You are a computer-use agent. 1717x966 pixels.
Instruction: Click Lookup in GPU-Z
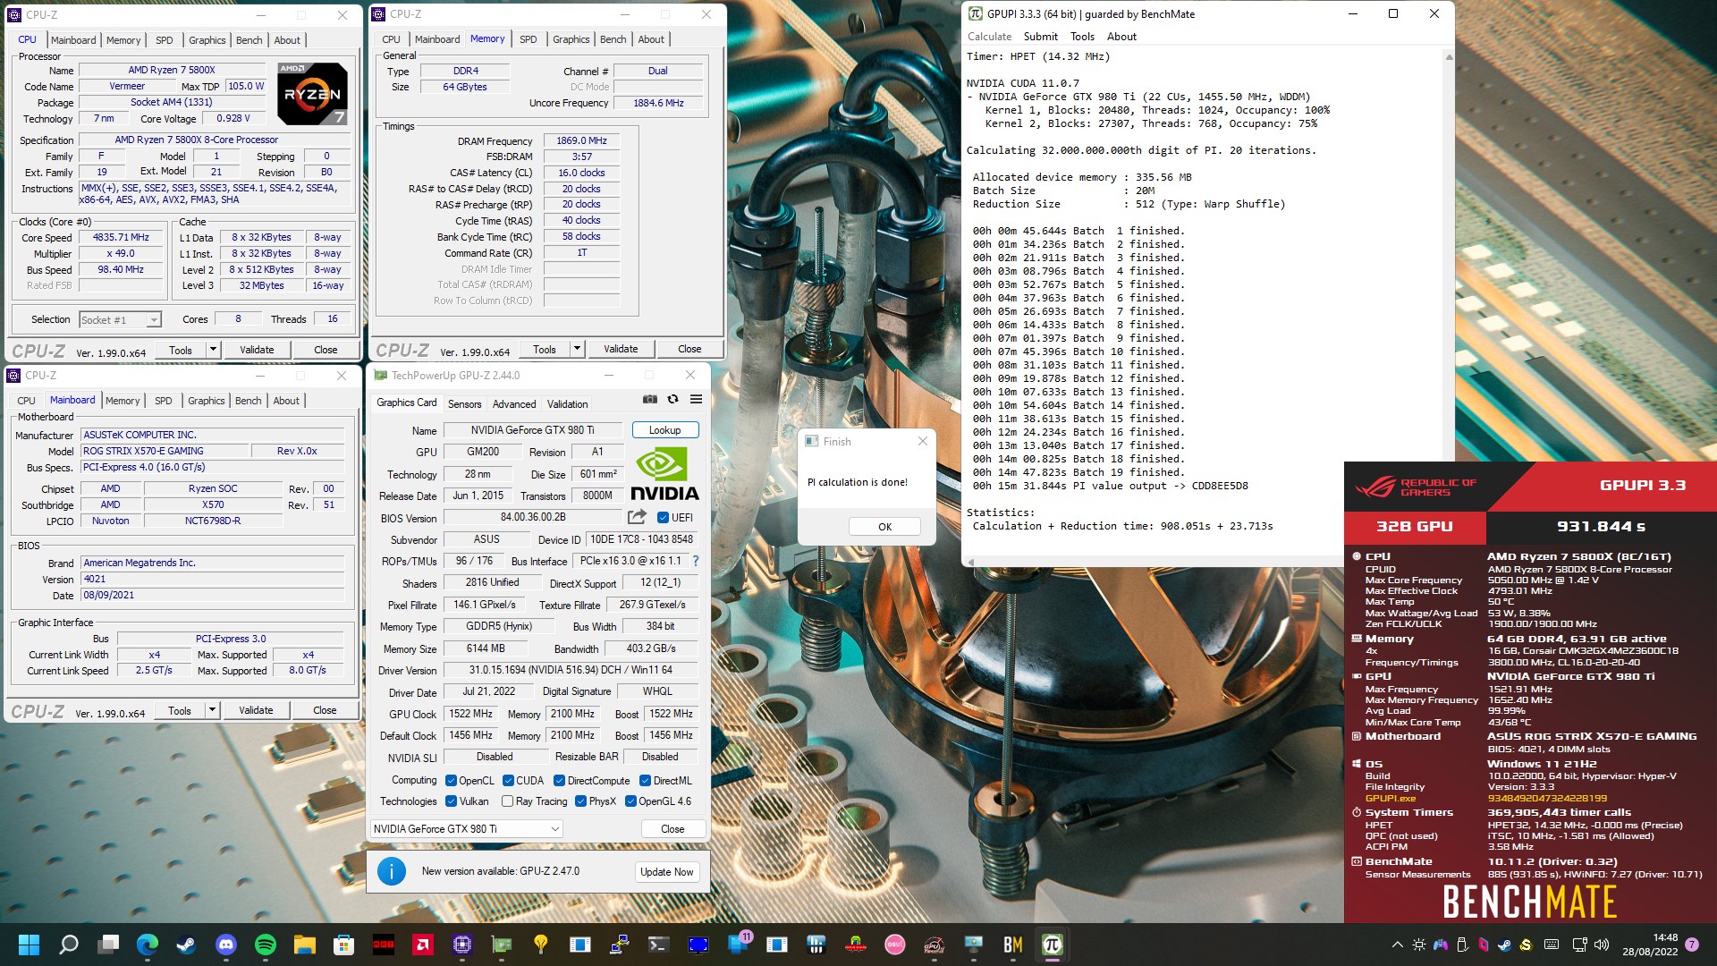[664, 430]
